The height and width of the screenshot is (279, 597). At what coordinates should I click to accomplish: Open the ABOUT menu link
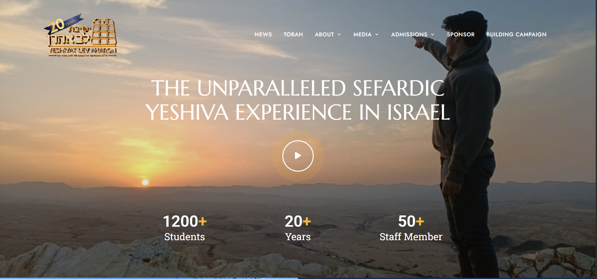[324, 34]
